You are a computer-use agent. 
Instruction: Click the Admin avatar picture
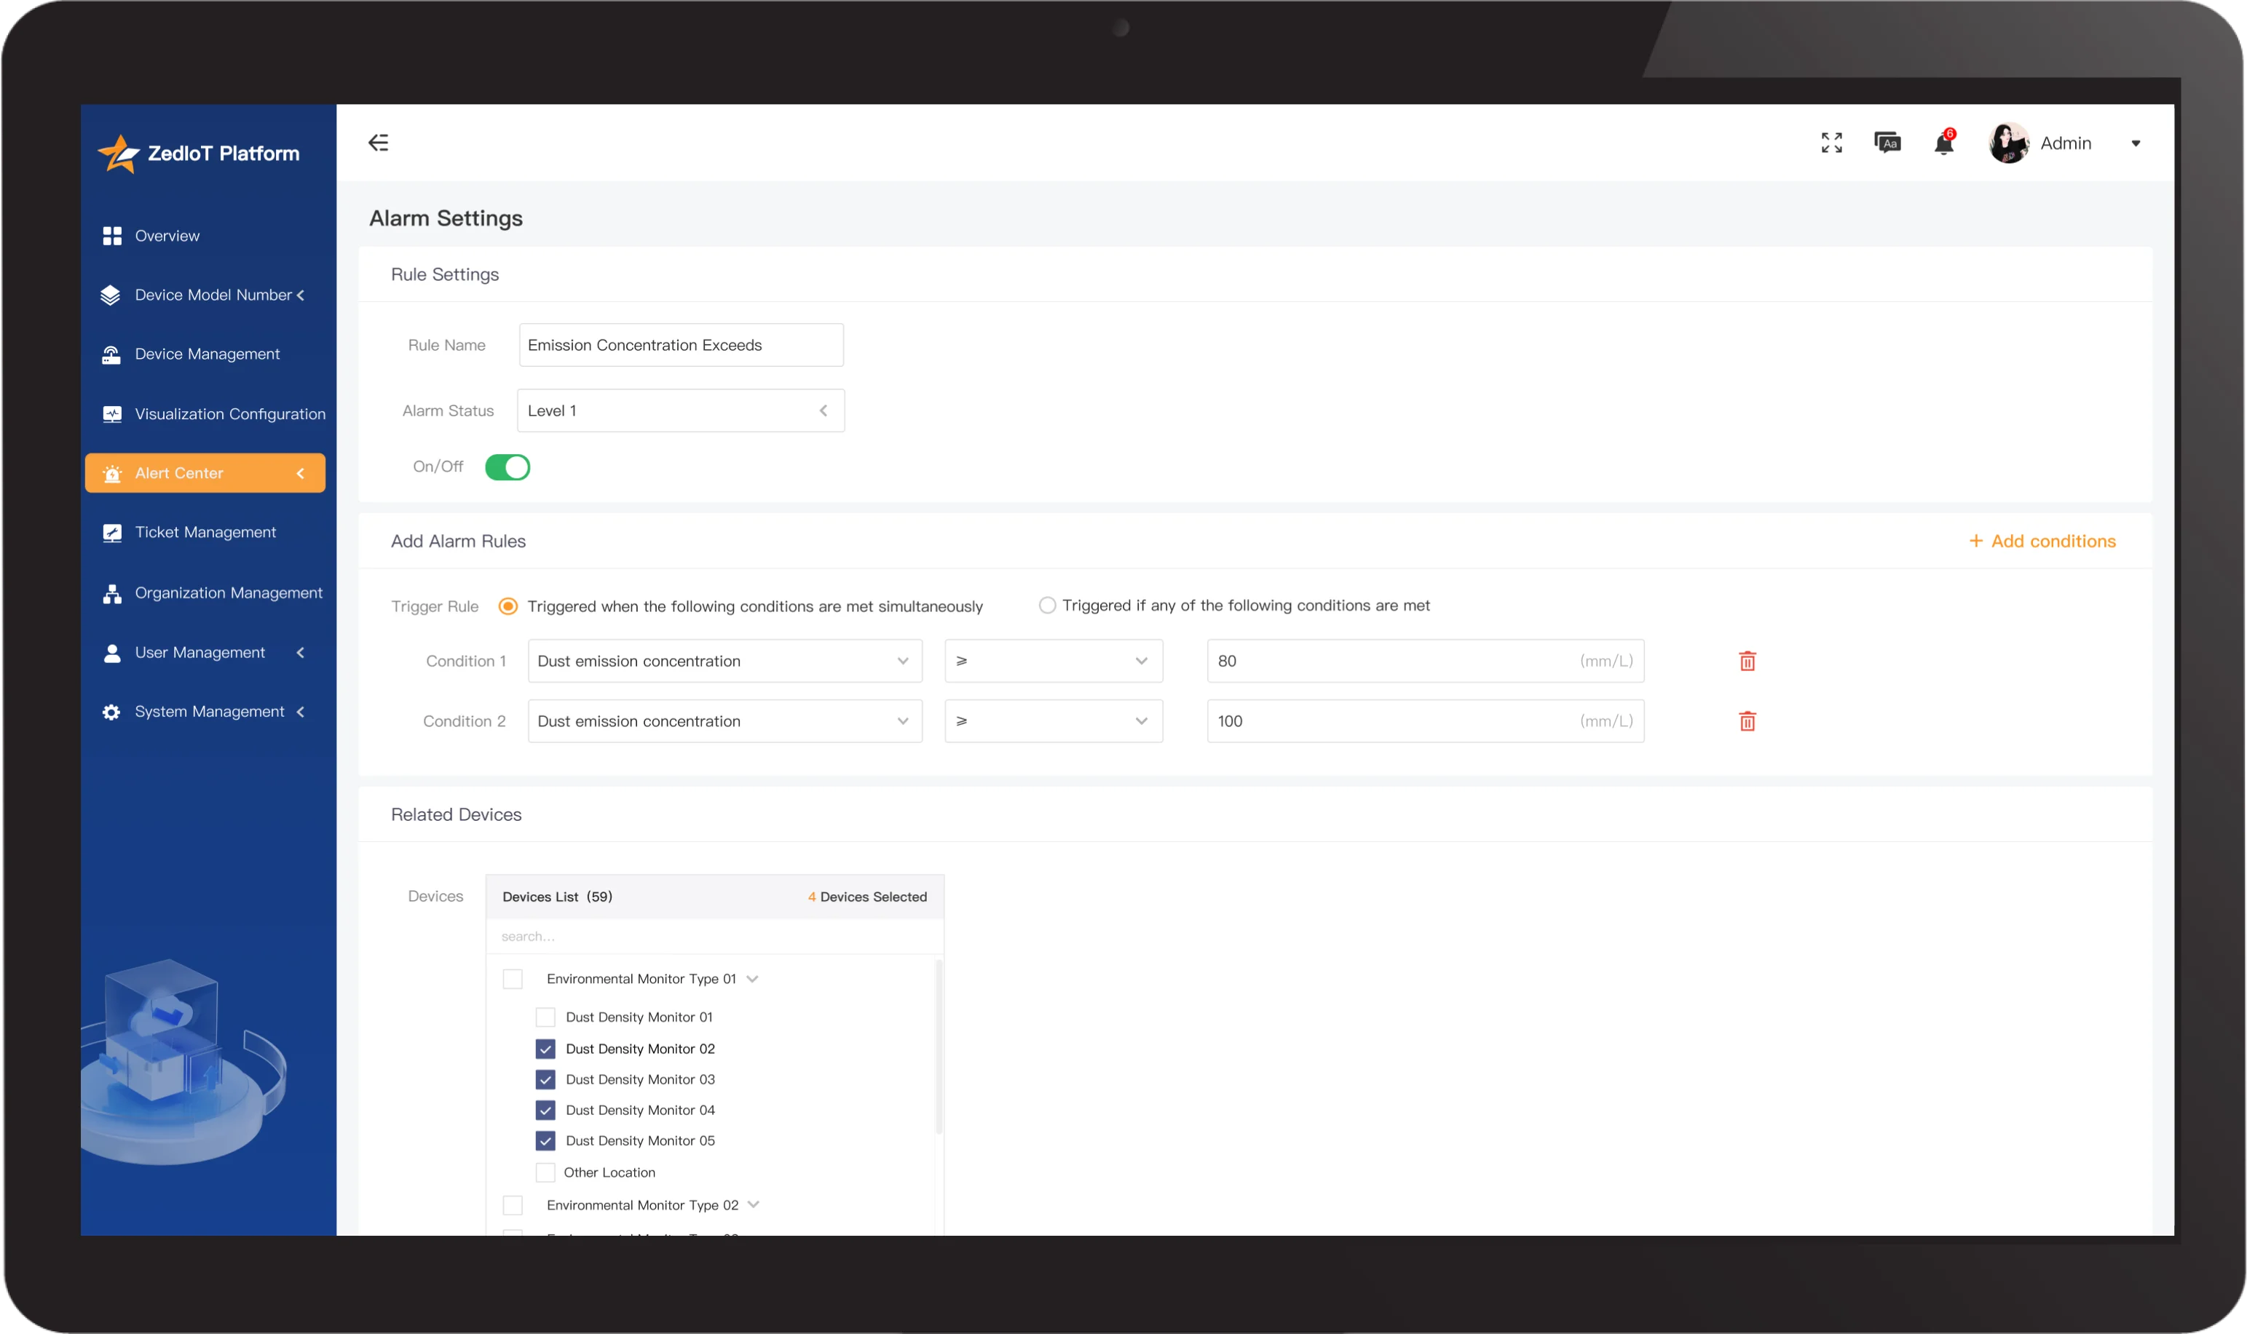(x=2008, y=143)
